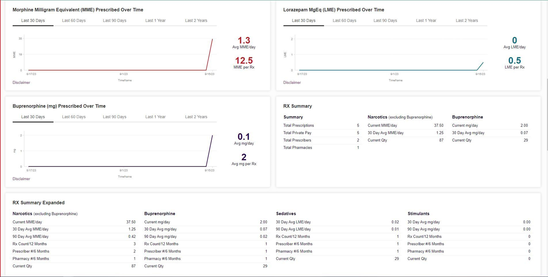Switch Buprenorphine chart to Last 60 Days

(x=74, y=117)
